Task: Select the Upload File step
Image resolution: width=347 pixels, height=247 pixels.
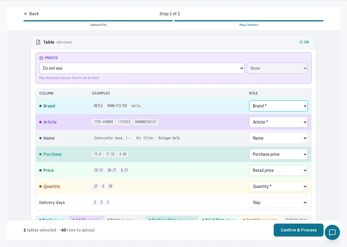Action: pyautogui.click(x=98, y=25)
